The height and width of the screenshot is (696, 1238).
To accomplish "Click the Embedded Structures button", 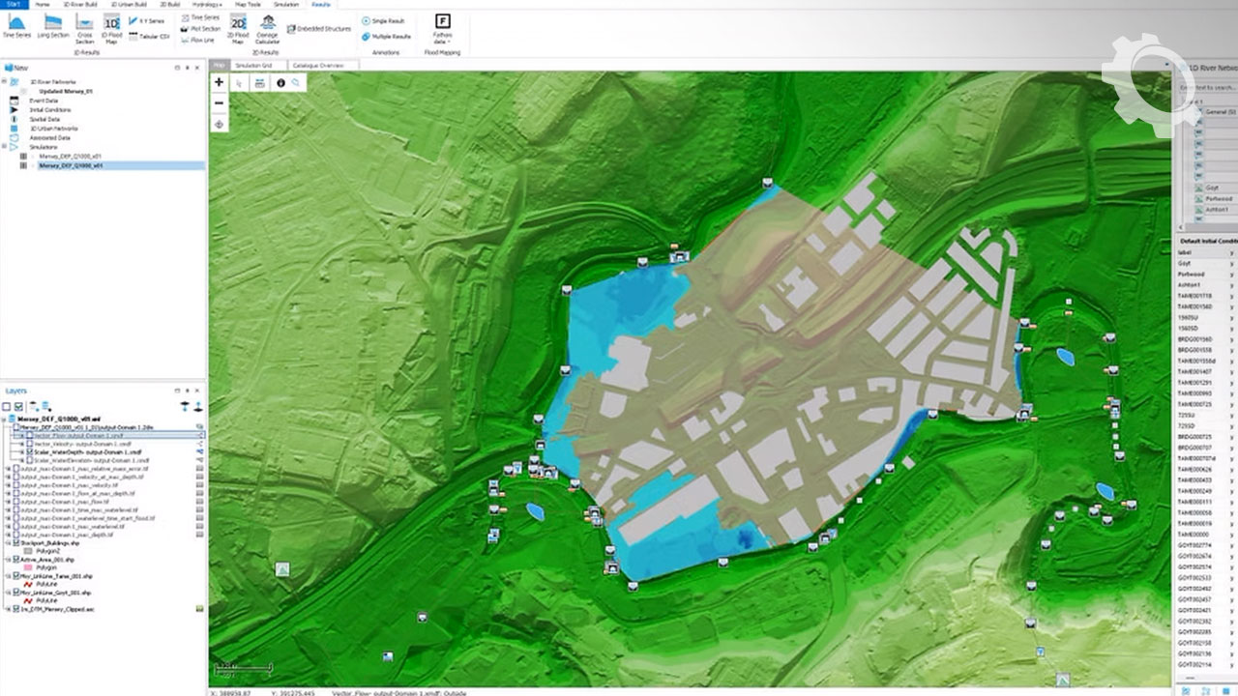I will click(x=319, y=29).
